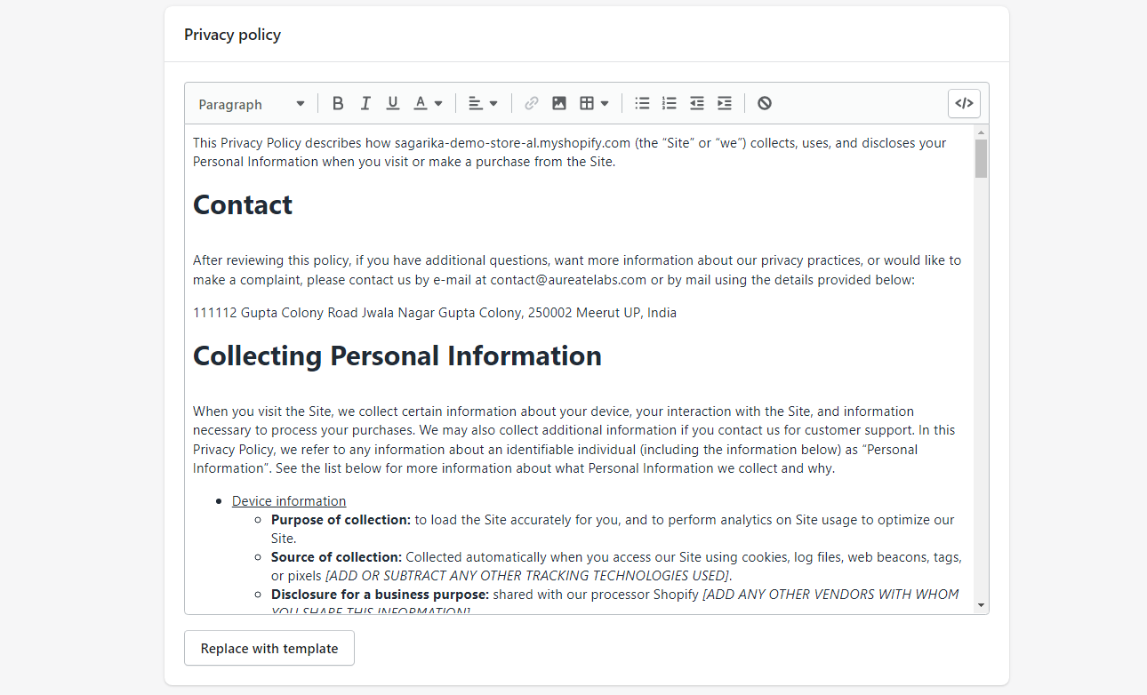Place cursor in the Contact heading
The image size is (1147, 695).
coord(243,205)
